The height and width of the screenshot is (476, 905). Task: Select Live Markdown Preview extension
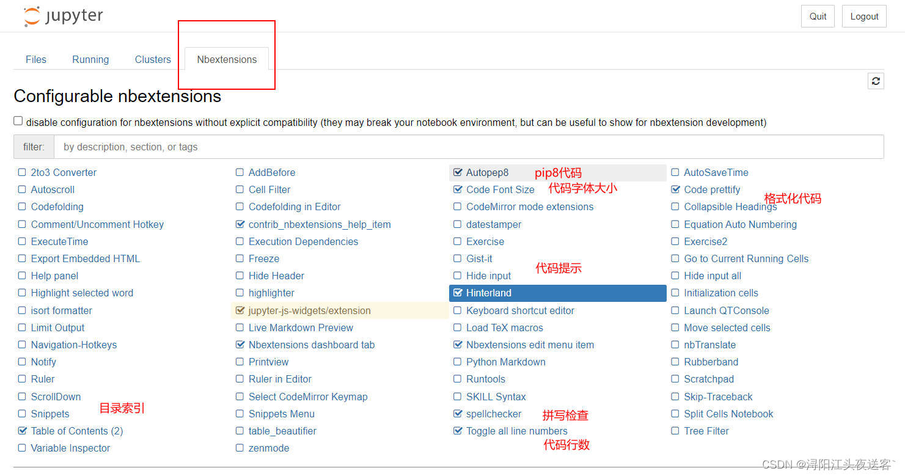click(301, 328)
